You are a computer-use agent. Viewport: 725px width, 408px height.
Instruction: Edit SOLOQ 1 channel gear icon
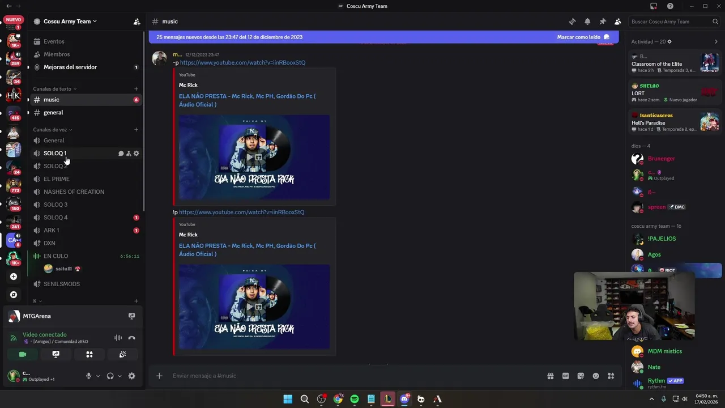click(136, 154)
